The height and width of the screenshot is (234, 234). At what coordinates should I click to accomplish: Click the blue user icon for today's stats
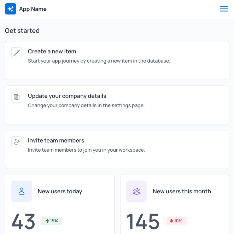click(22, 191)
